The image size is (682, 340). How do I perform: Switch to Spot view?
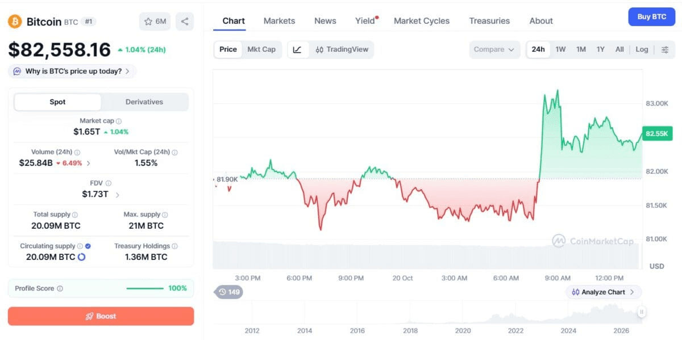pos(57,102)
